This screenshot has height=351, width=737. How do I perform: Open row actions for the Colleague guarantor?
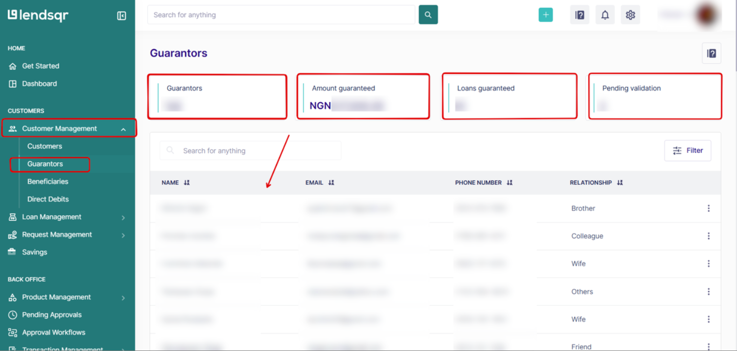(x=708, y=236)
